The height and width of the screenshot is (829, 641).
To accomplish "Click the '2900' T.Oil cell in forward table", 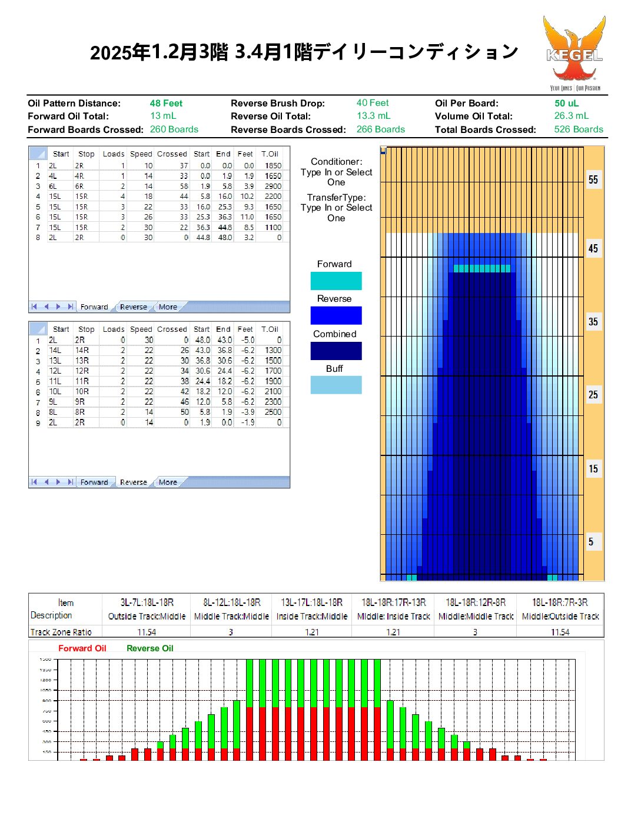I will point(273,187).
